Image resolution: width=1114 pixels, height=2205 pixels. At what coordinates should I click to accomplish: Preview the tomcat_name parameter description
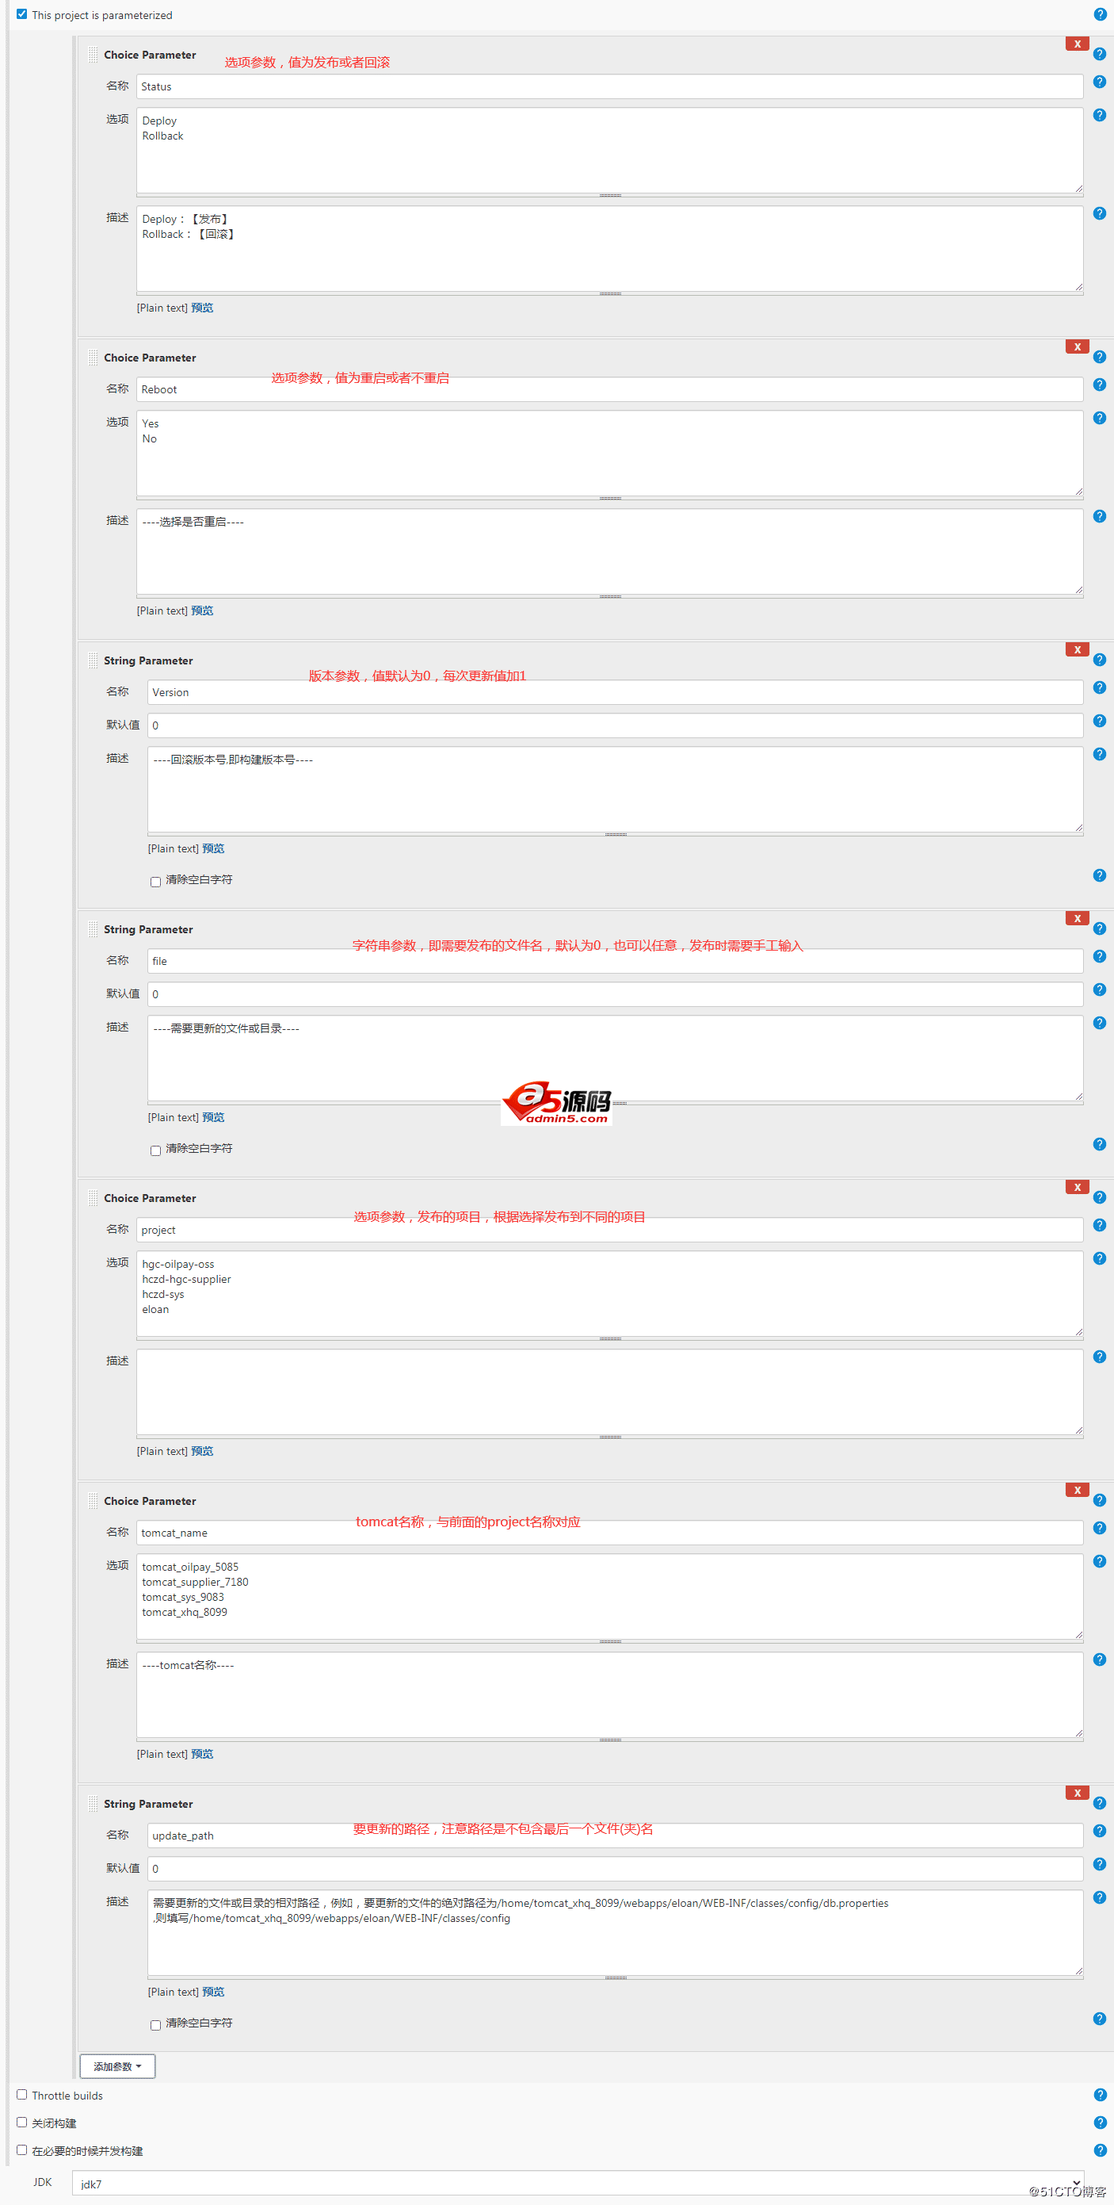point(202,1755)
